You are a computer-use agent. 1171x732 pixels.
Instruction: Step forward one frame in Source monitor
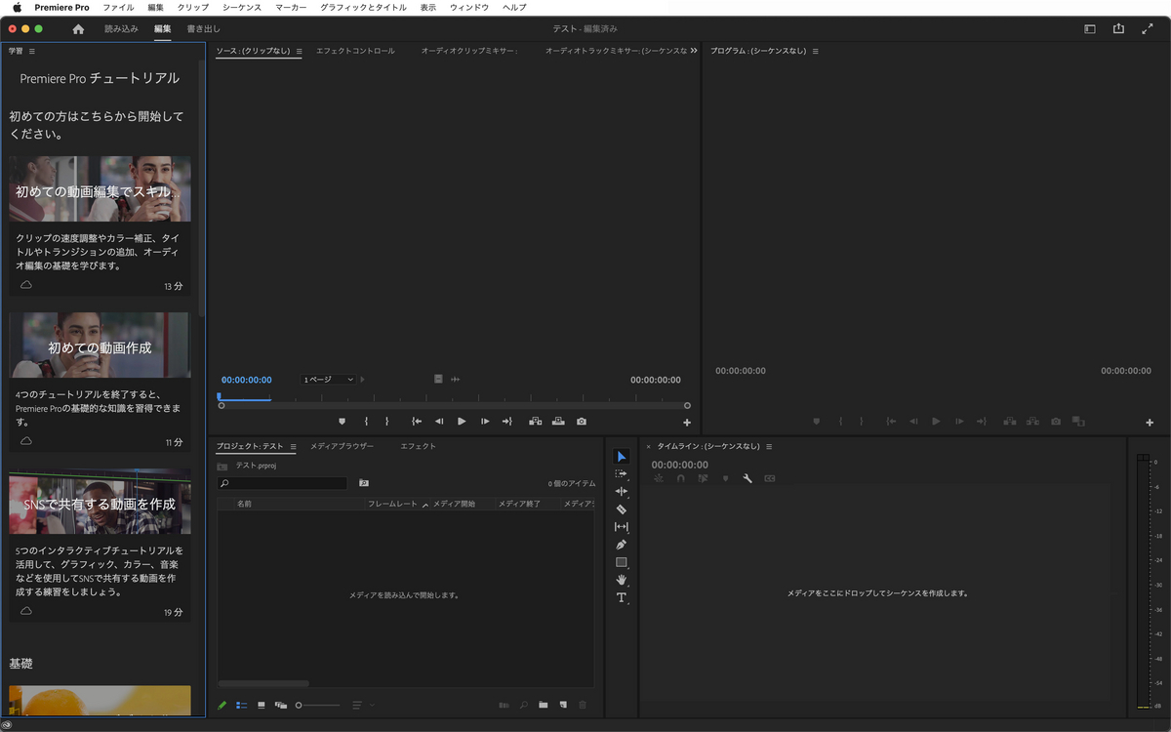pos(485,422)
